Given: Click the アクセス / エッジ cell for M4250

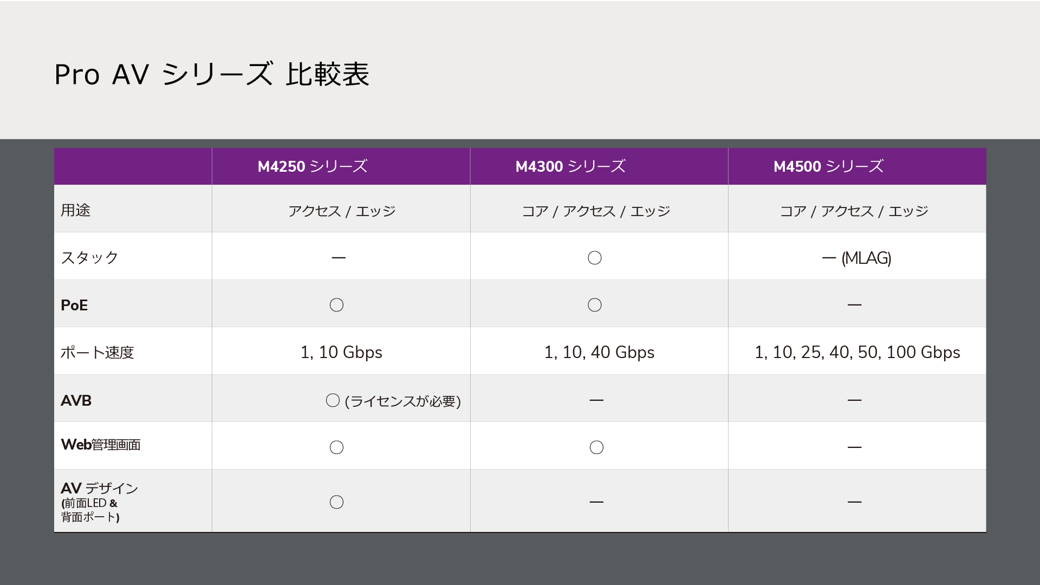Looking at the screenshot, I should (341, 211).
